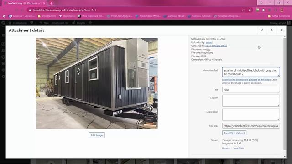Image resolution: width=292 pixels, height=164 pixels.
Task: Go to the next attachment with right chevron
Action: pos(272,30)
